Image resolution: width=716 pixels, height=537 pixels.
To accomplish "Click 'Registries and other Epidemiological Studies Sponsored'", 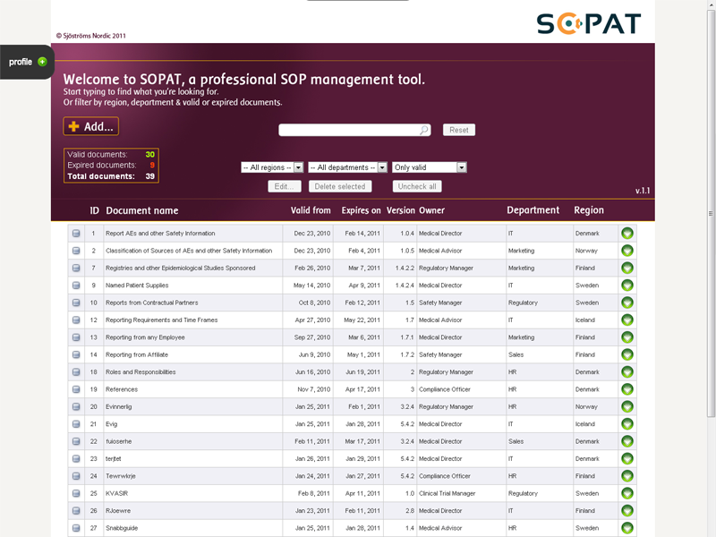I will [181, 268].
